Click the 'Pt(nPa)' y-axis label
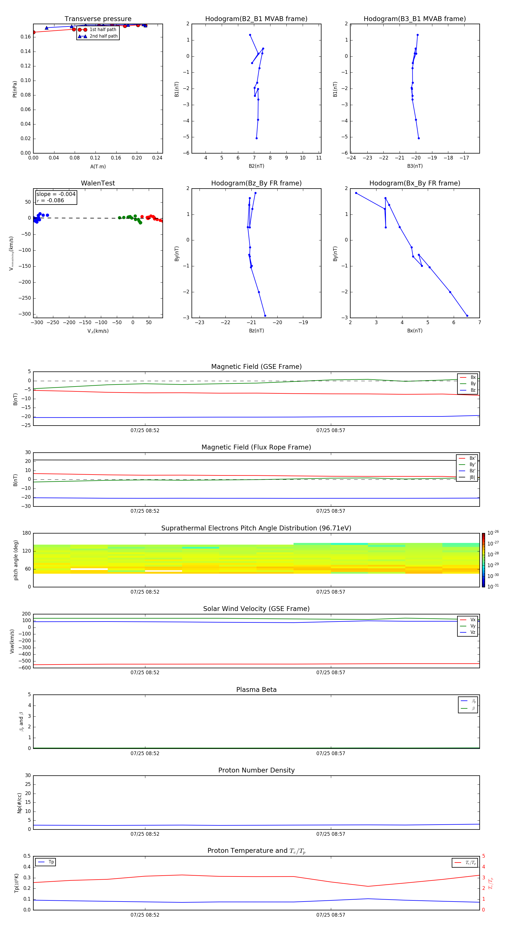 point(15,89)
